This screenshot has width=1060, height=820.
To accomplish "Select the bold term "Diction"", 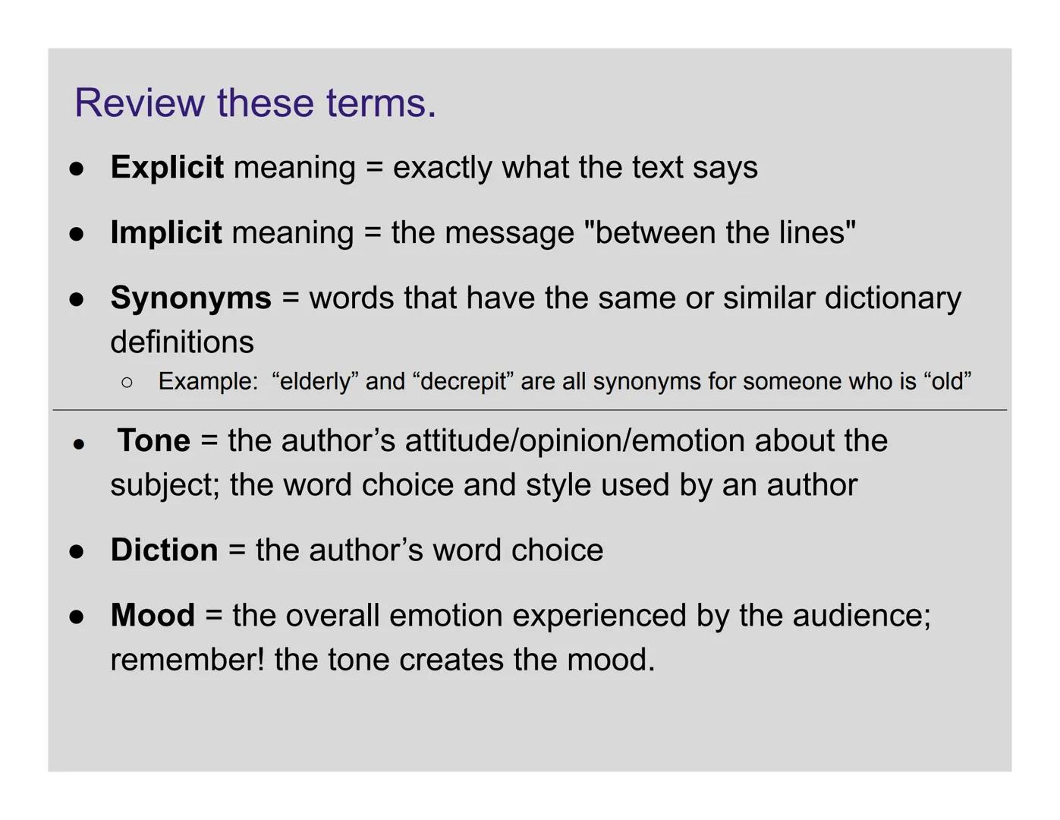I will [x=164, y=550].
